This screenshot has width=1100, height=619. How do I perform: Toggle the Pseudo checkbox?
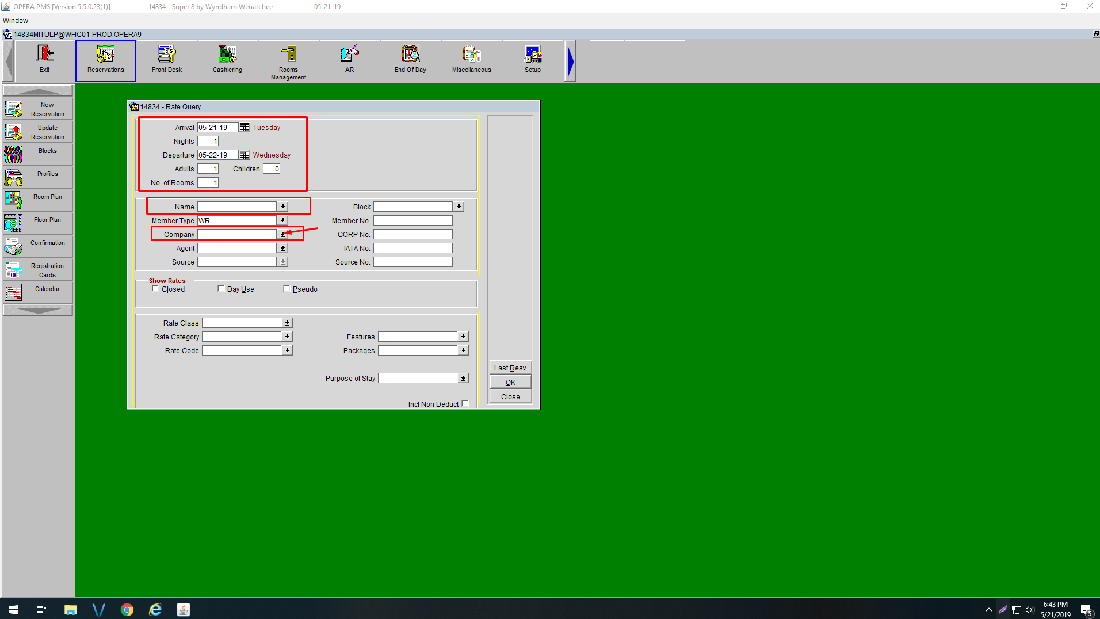287,289
